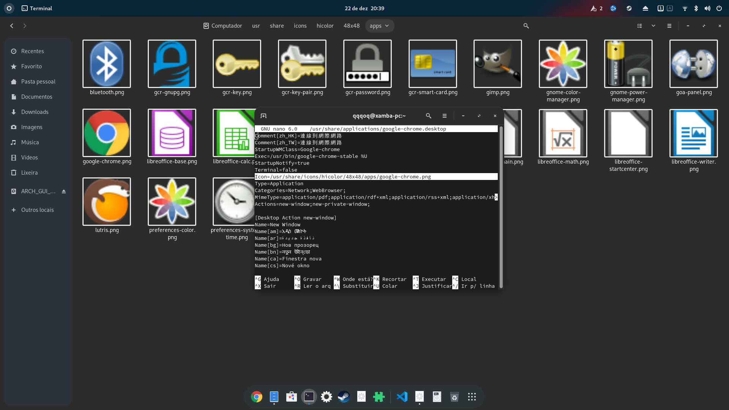Screen dimensions: 729x410
Task: Open the view options dropdown arrow
Action: tap(653, 26)
